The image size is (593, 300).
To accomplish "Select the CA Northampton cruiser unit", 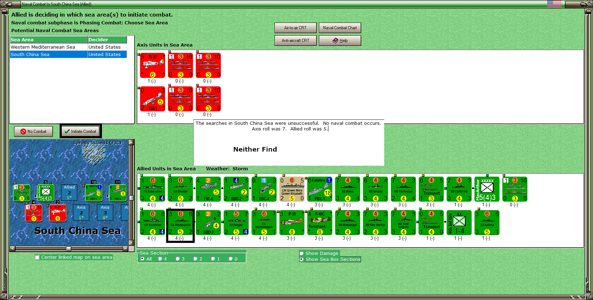I will tap(264, 223).
